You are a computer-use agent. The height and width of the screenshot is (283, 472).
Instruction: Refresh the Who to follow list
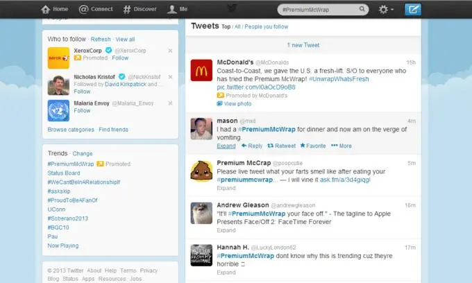pos(101,40)
